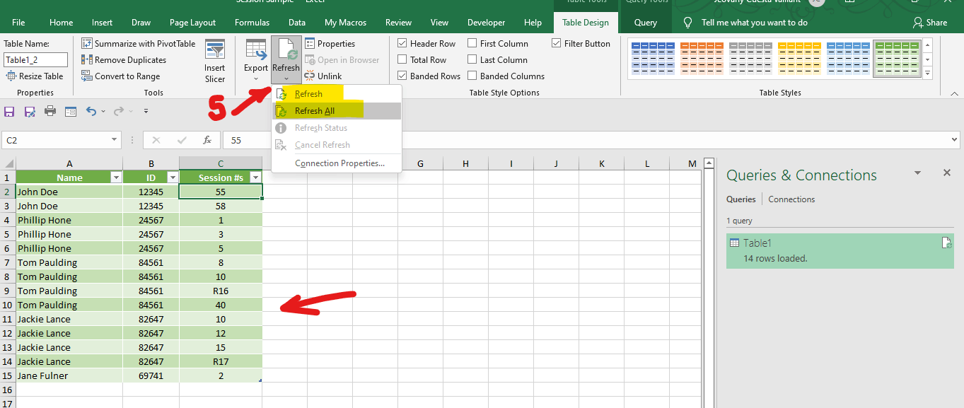964x408 pixels.
Task: Click Resize Table
Action: [x=35, y=76]
